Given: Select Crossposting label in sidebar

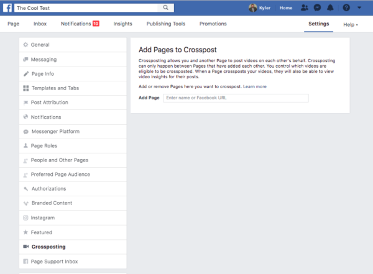Looking at the screenshot, I should [x=48, y=247].
